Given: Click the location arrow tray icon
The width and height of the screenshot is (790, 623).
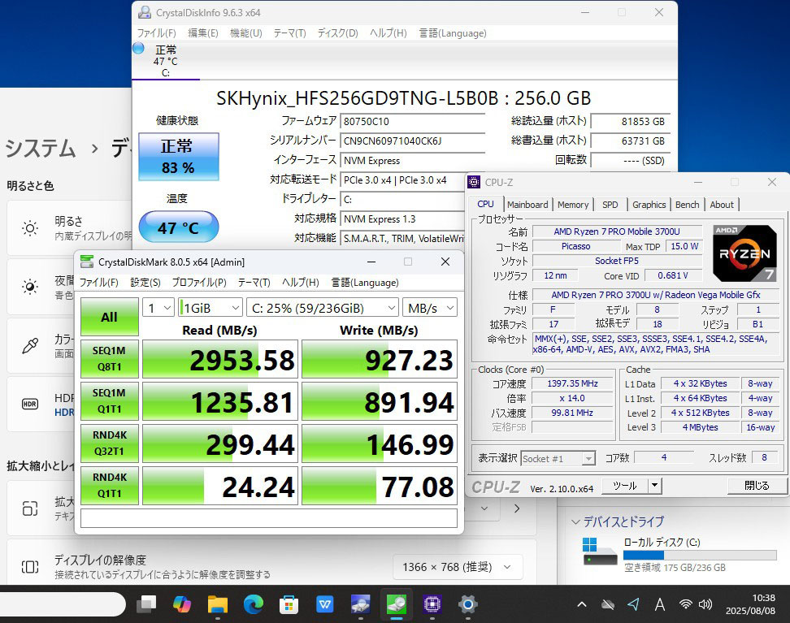Looking at the screenshot, I should click(633, 604).
